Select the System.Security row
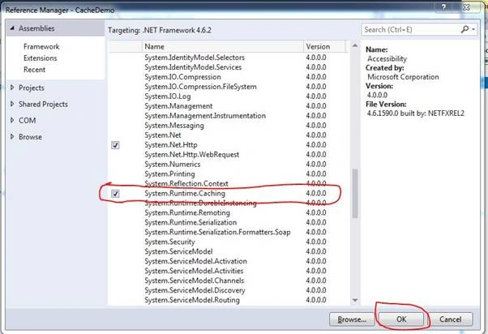The height and width of the screenshot is (334, 488). point(228,242)
